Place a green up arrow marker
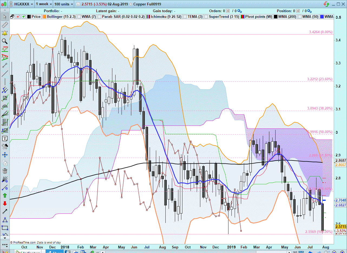Viewport: 347px width, 253px height. (5, 195)
